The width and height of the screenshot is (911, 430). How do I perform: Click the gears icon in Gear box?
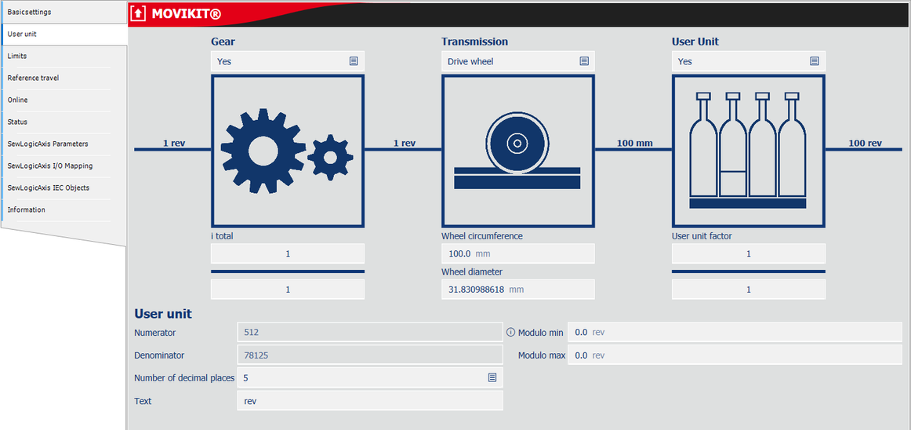point(287,151)
